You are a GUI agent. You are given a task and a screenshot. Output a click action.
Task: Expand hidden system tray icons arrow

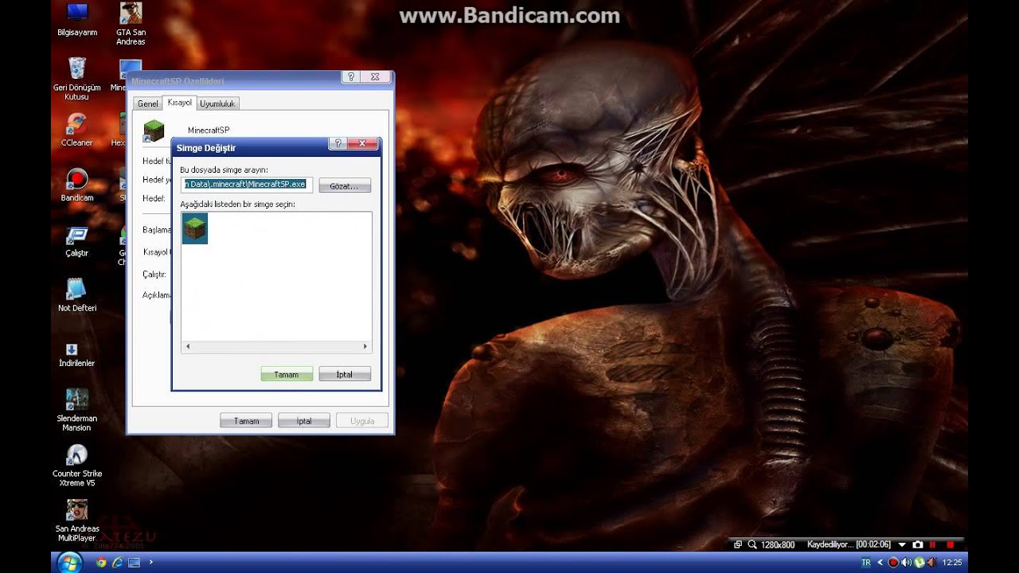coord(880,563)
